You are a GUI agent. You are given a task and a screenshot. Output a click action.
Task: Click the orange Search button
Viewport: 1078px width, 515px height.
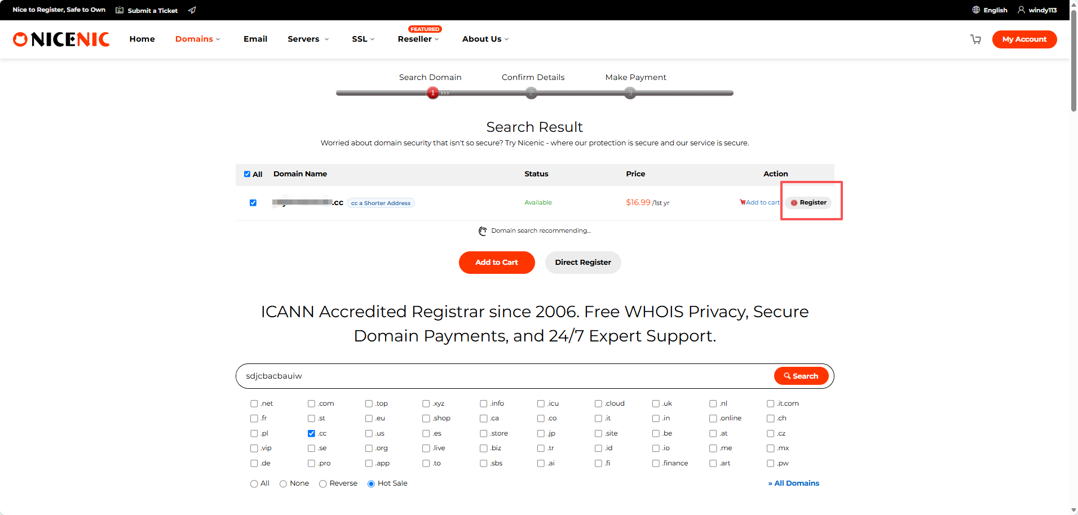(x=801, y=376)
